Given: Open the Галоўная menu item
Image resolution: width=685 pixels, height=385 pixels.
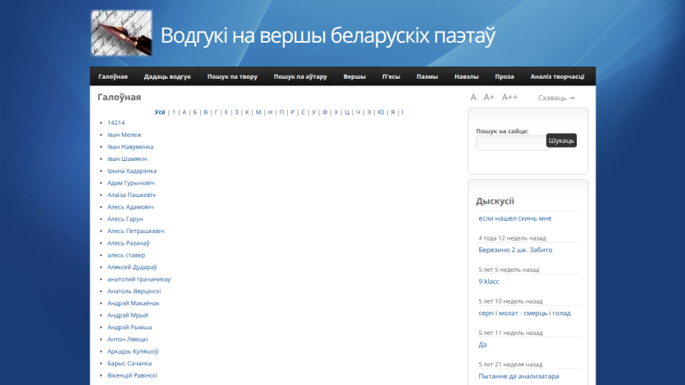Looking at the screenshot, I should pos(112,76).
